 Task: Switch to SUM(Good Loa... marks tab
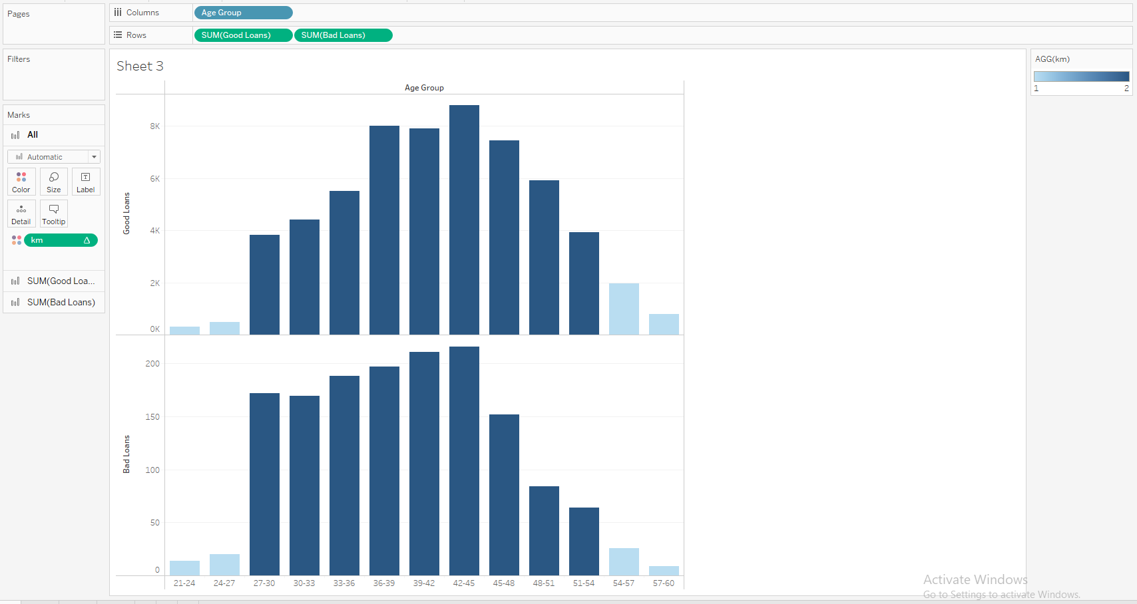tap(54, 281)
